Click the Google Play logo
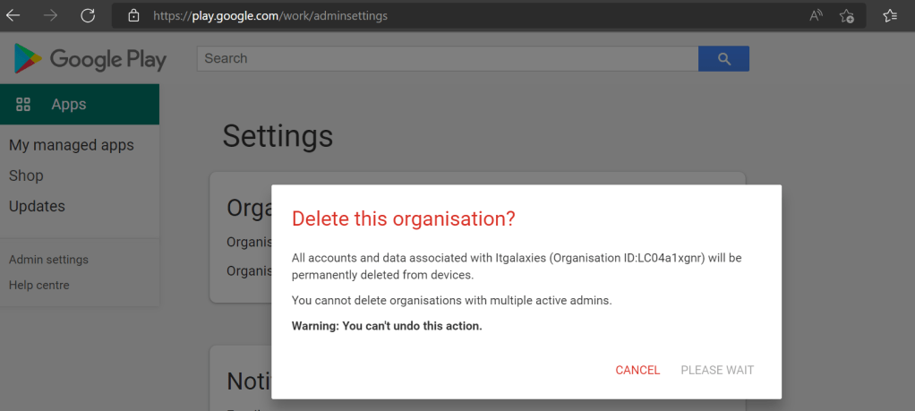The width and height of the screenshot is (915, 411). tap(90, 59)
